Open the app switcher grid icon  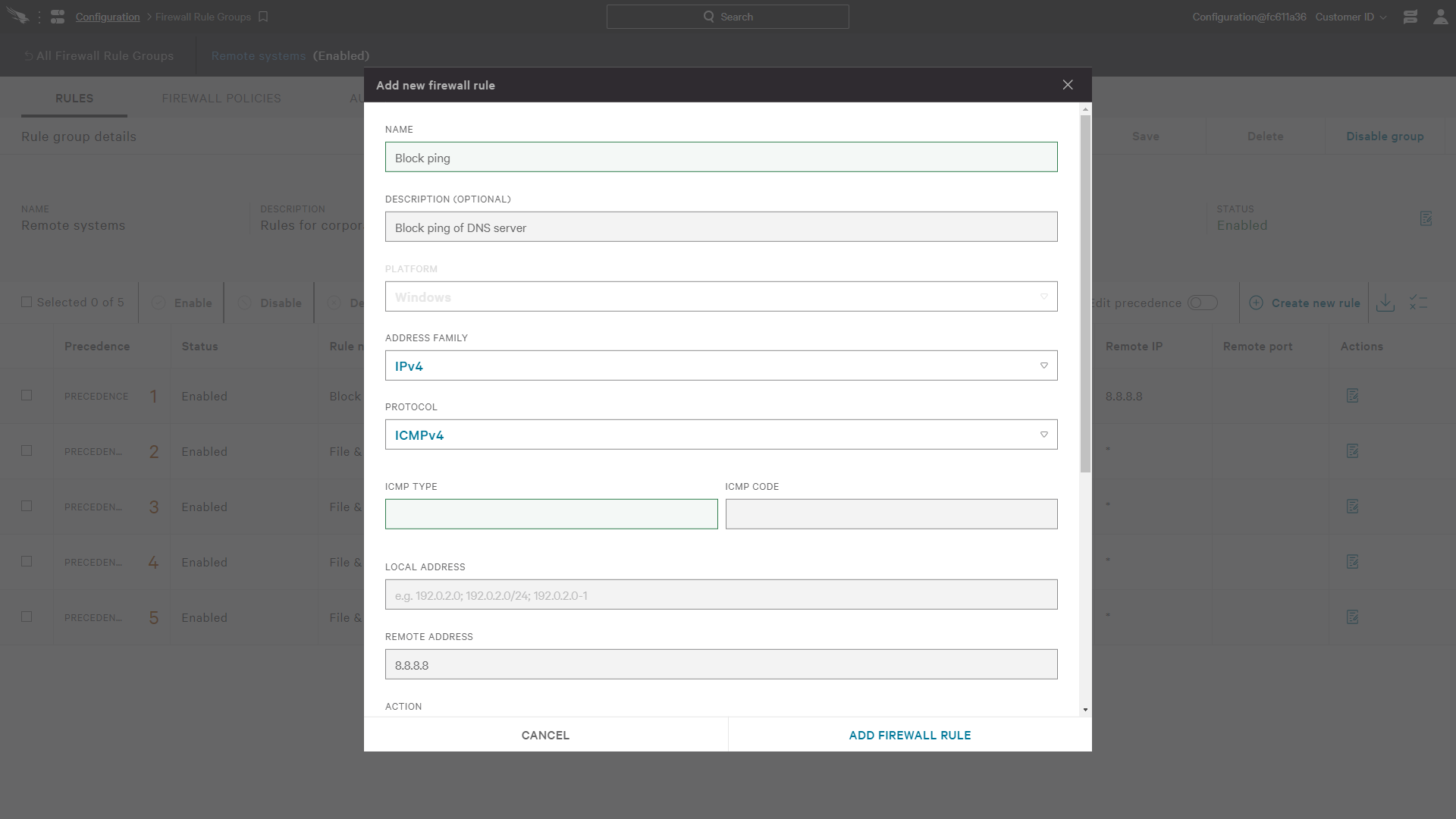[x=58, y=17]
